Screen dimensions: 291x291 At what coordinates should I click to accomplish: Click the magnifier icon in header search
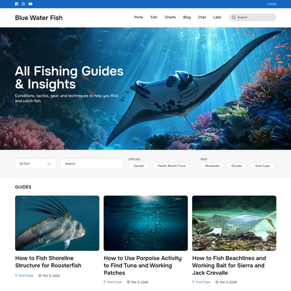pos(234,17)
